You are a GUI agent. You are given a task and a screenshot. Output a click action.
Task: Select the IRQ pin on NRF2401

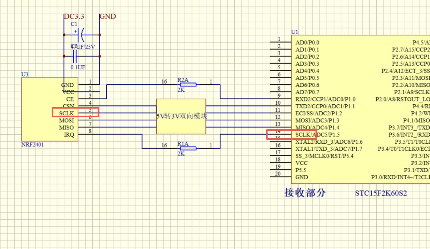tap(69, 135)
